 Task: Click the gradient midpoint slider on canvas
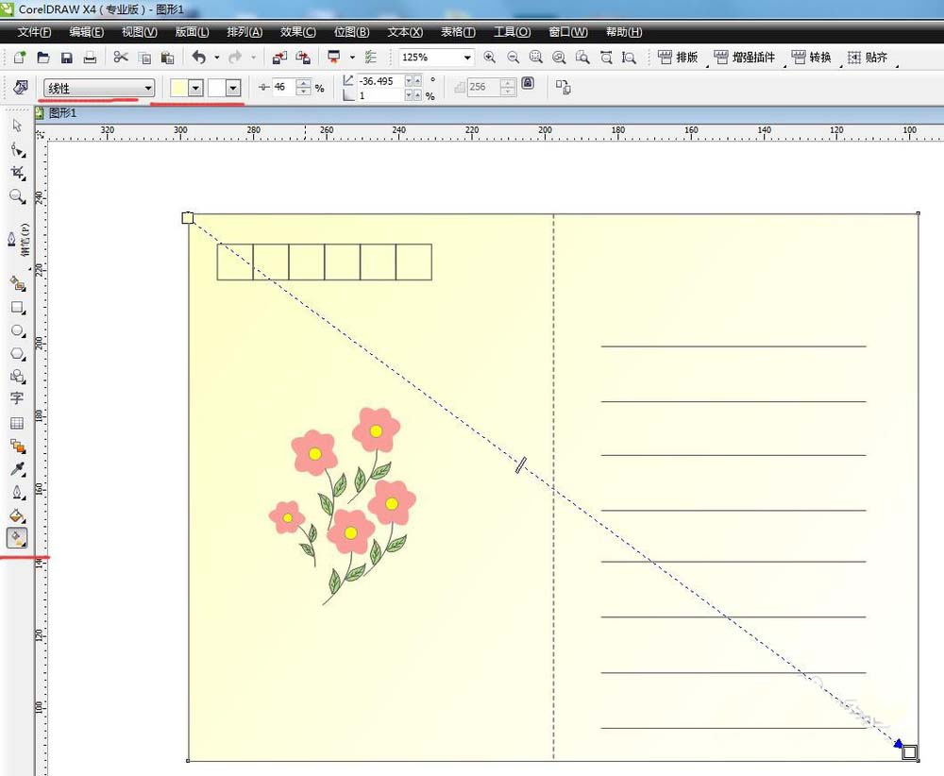click(521, 464)
